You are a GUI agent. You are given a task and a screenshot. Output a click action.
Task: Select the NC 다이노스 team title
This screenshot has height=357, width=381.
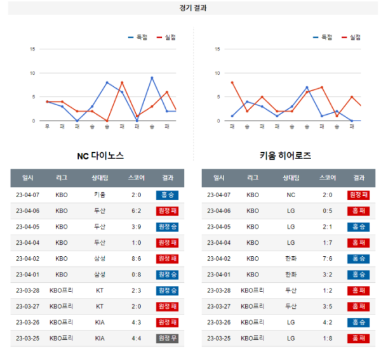100,156
